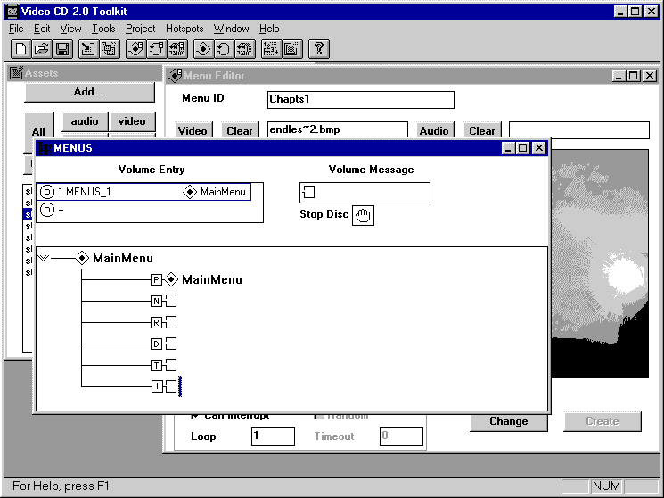Select the audio filter in Assets
Screen dimensions: 664x498
85,121
